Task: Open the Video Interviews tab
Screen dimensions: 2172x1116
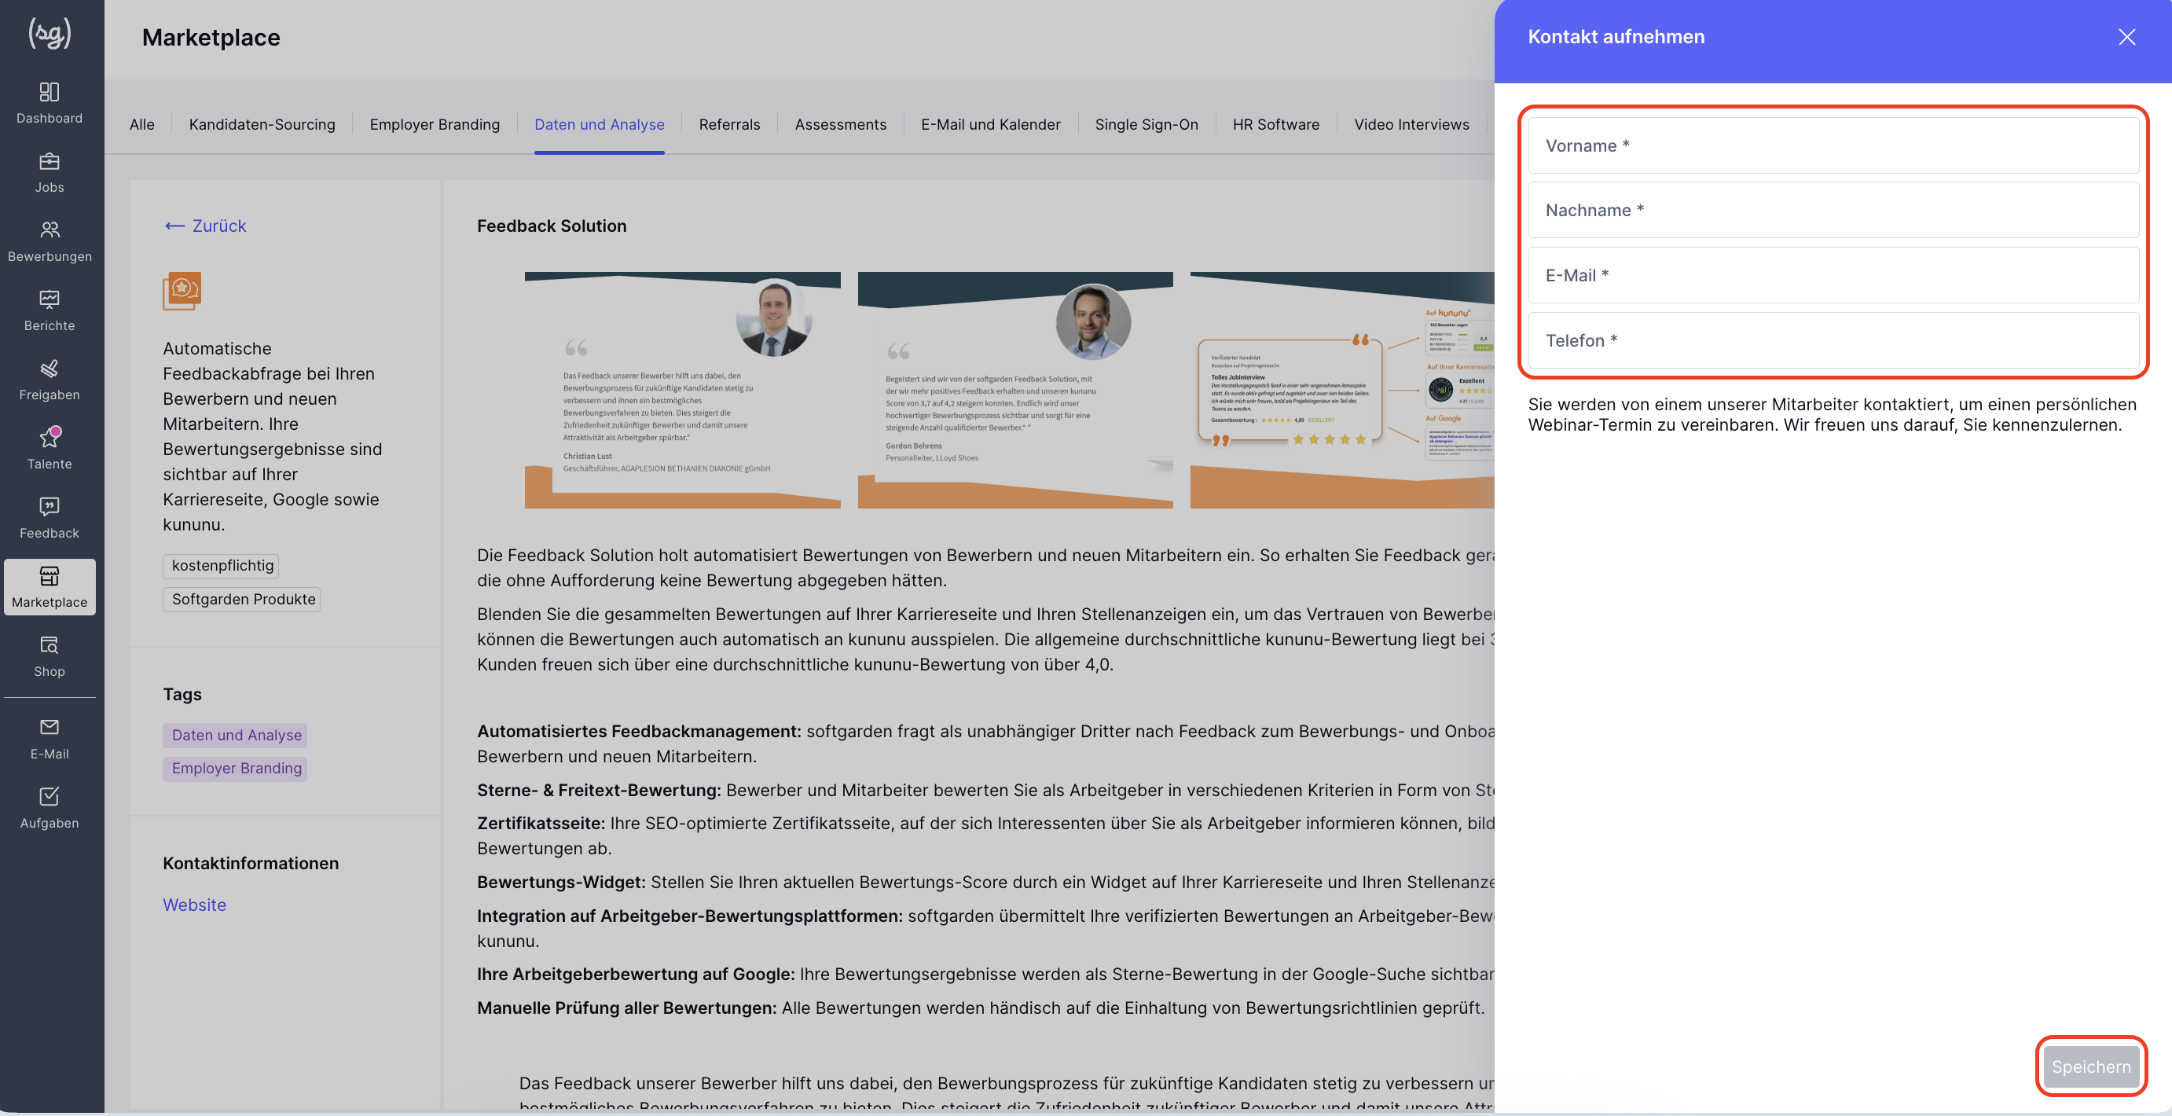Action: 1411,124
